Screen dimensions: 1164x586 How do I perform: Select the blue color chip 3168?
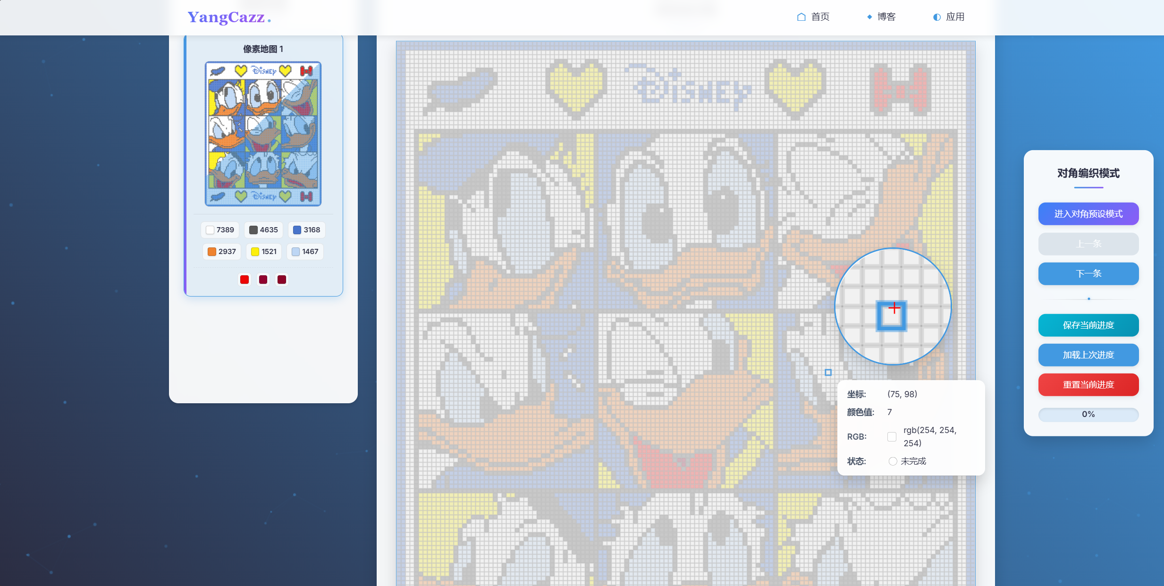pos(306,230)
